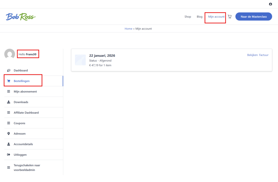
Task: Click the Downloads arrow icon
Action: coord(8,102)
